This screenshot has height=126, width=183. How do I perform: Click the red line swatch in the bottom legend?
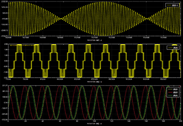pyautogui.click(x=170, y=93)
